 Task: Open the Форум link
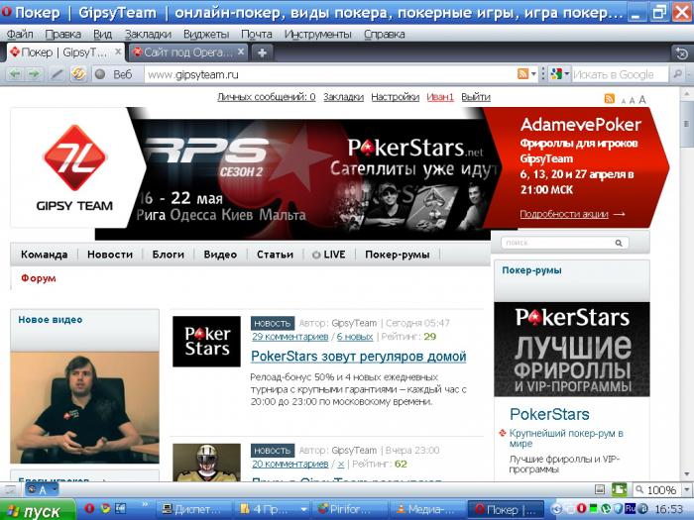[x=39, y=278]
